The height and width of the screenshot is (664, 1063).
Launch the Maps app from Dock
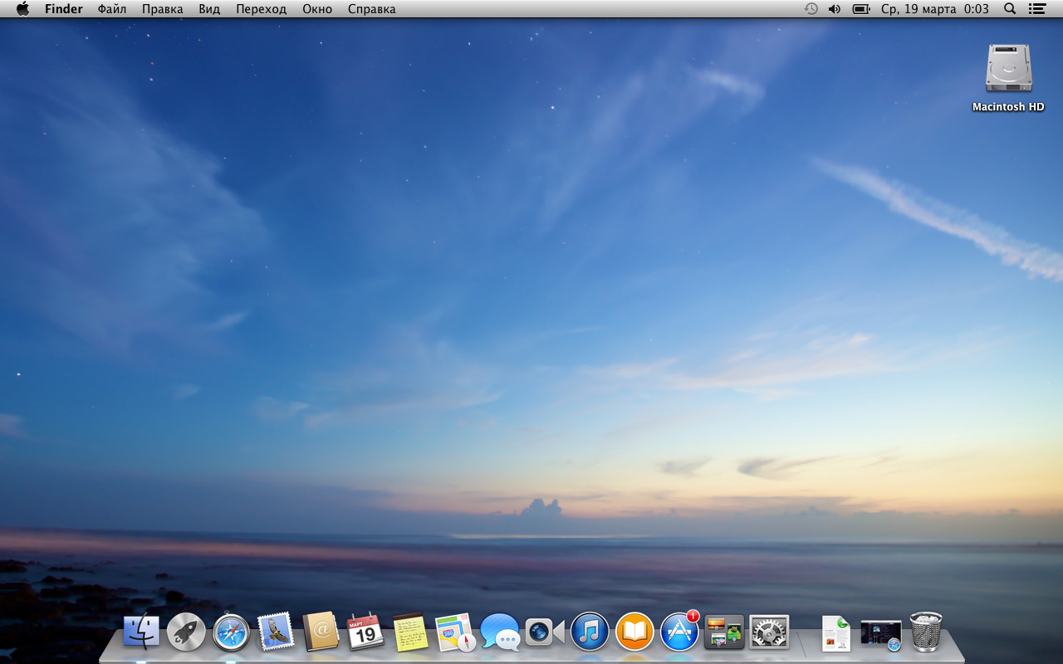tap(455, 632)
